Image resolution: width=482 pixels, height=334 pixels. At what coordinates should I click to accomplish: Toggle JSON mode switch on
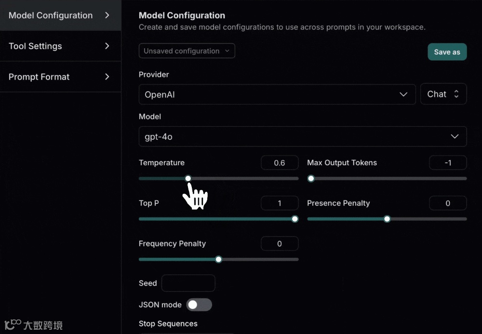(199, 305)
